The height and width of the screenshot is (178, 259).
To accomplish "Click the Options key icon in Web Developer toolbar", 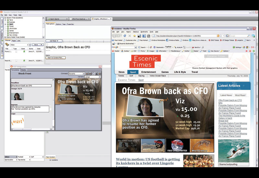I will [x=222, y=51].
